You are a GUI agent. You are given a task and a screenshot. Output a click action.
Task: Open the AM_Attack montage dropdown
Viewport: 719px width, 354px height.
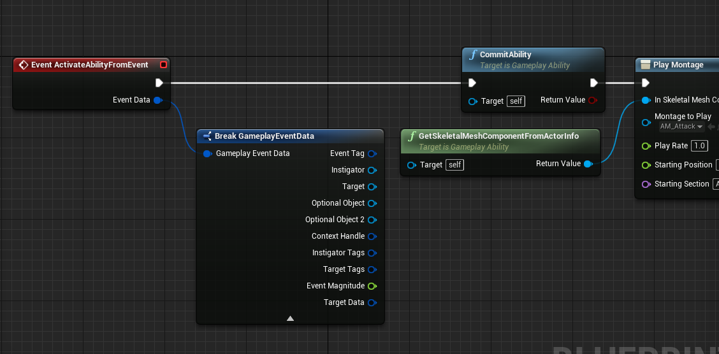tap(681, 127)
